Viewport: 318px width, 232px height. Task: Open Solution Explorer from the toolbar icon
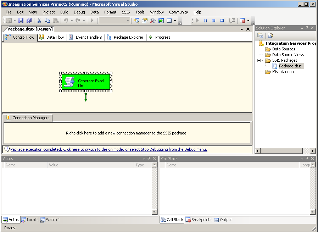[136, 21]
